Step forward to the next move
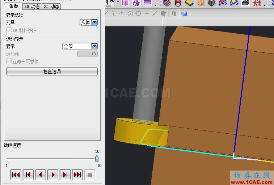This screenshot has width=274, height=185. pos(65,175)
